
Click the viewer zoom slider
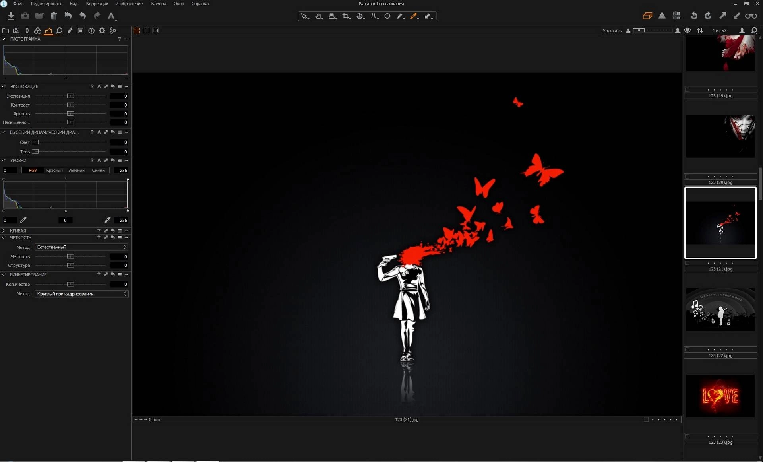(x=653, y=31)
